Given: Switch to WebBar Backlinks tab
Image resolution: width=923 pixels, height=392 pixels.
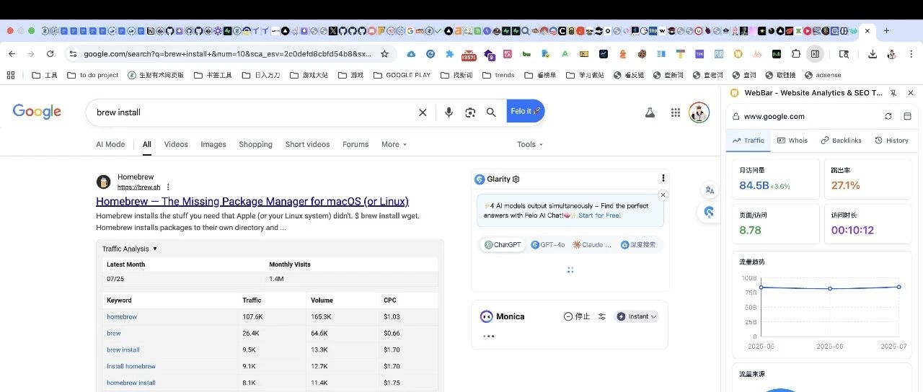Looking at the screenshot, I should pyautogui.click(x=841, y=141).
